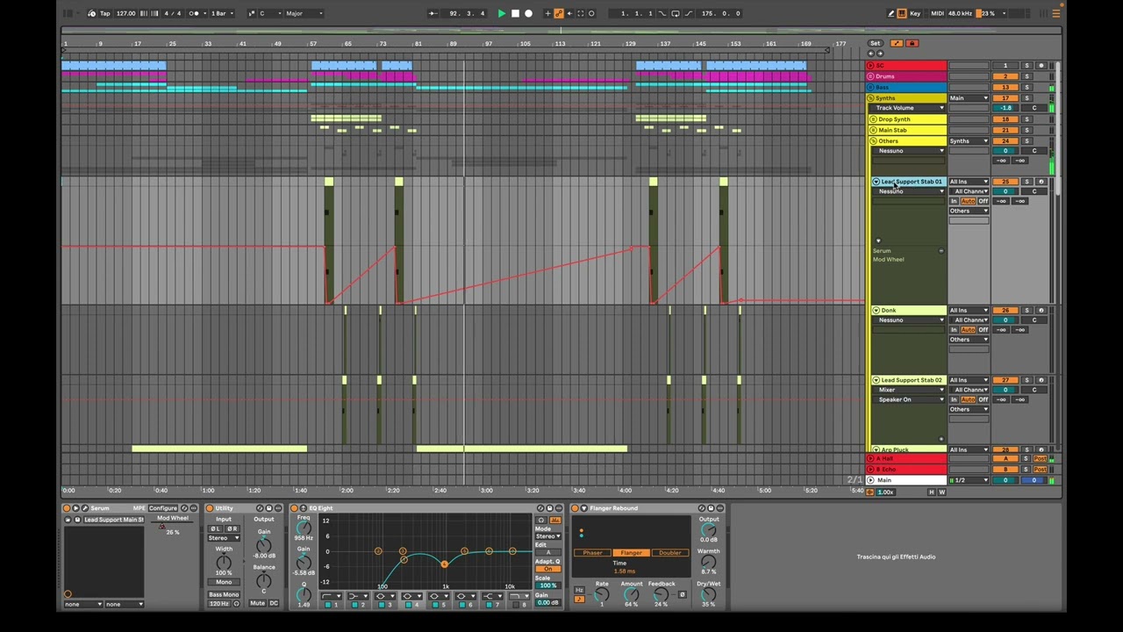This screenshot has height=632, width=1123.
Task: Open the 1 Bar quantization menu
Action: point(221,13)
